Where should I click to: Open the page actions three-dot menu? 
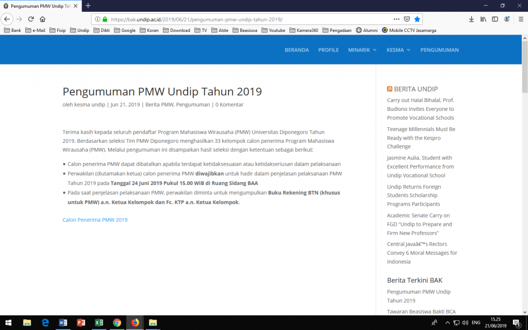point(396,19)
